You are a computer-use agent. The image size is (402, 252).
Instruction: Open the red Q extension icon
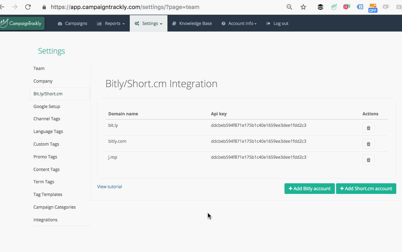(x=347, y=7)
